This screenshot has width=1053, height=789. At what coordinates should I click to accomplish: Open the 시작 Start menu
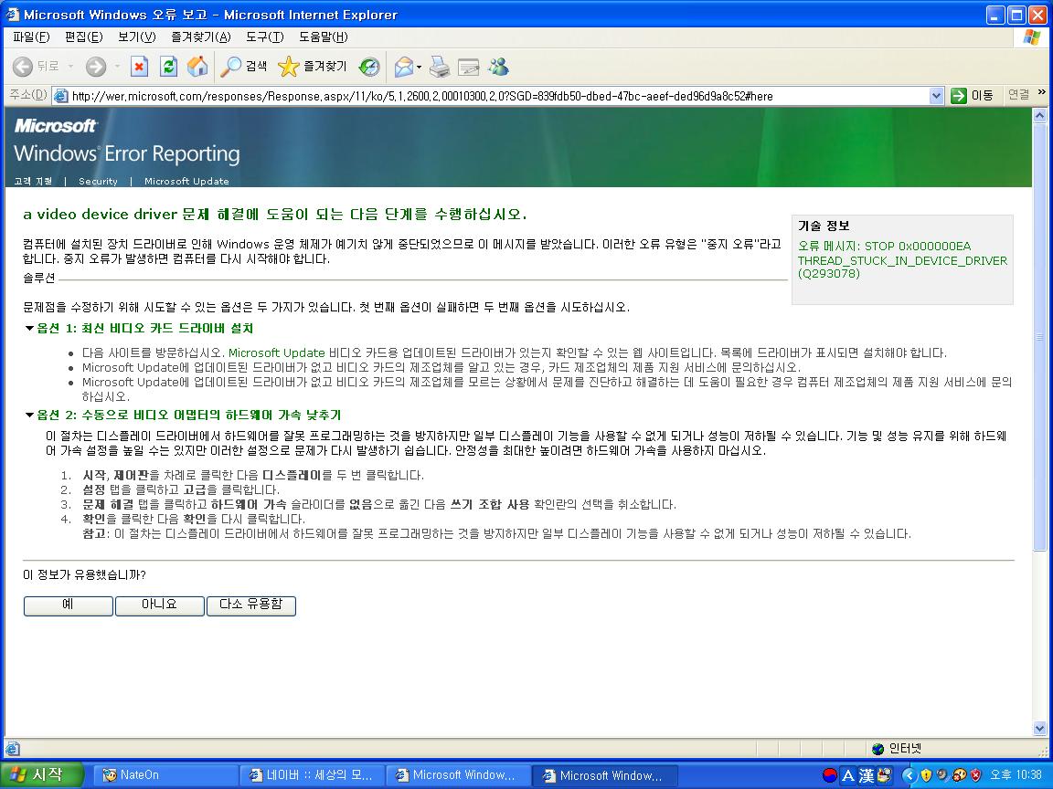pyautogui.click(x=42, y=775)
